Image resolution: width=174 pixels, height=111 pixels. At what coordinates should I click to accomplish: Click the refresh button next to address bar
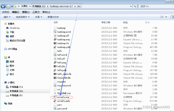[x=135, y=6]
